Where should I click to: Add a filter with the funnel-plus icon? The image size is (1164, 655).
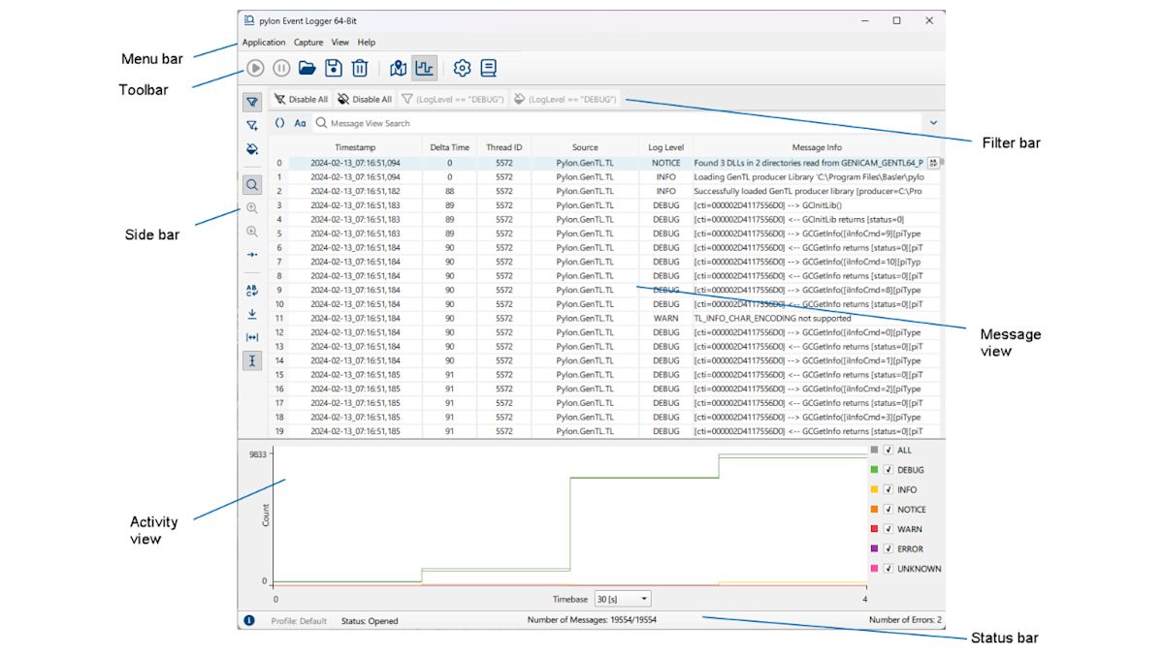point(252,126)
